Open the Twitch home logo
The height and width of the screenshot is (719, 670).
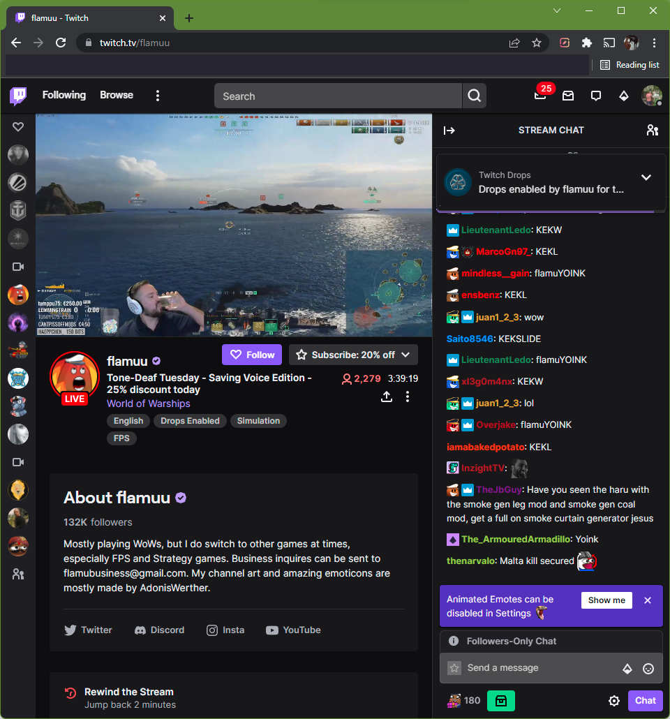coord(18,96)
